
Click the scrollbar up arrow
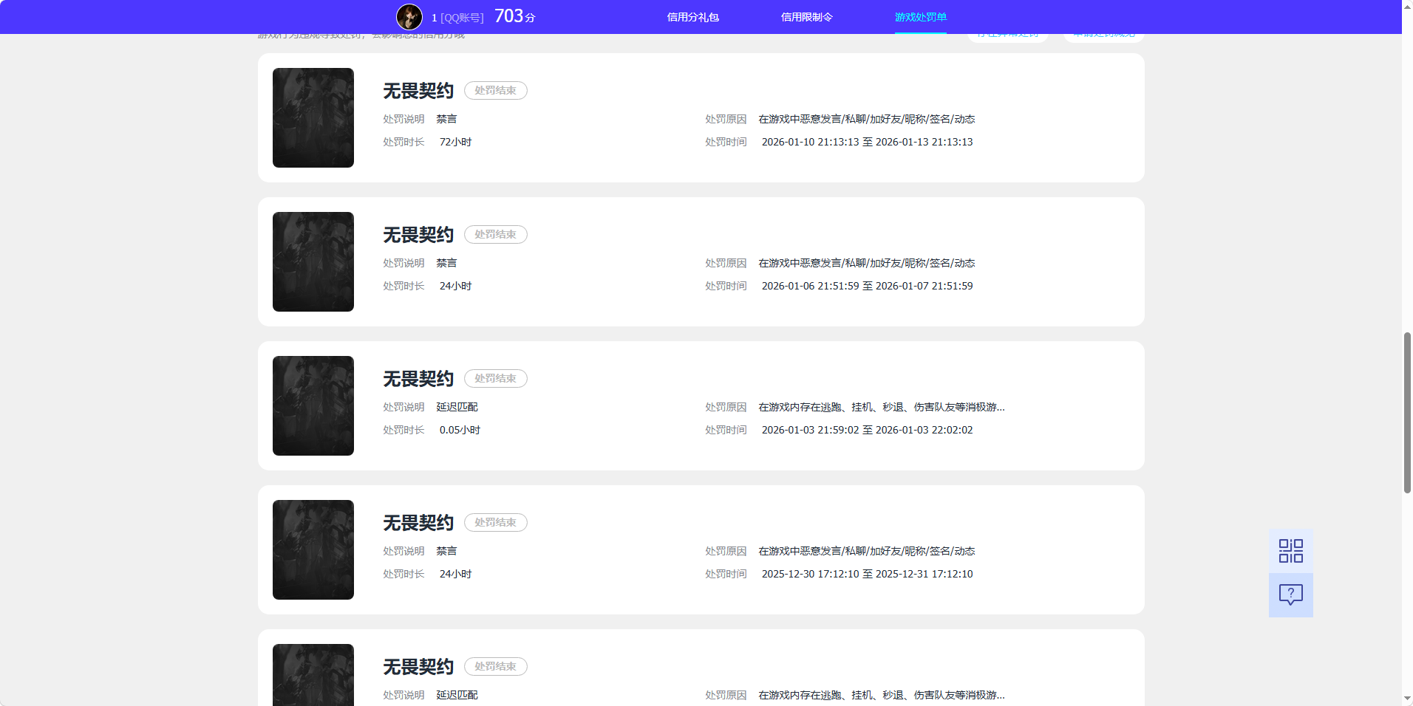(x=1407, y=6)
